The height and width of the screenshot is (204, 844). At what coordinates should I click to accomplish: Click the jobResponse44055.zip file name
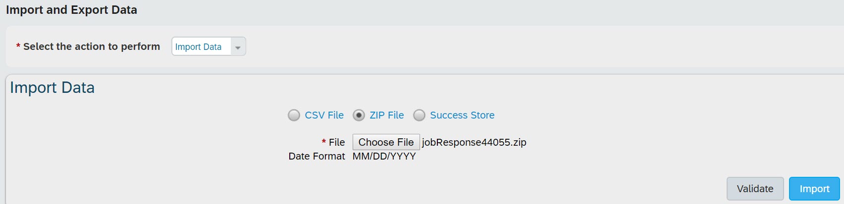coord(474,142)
